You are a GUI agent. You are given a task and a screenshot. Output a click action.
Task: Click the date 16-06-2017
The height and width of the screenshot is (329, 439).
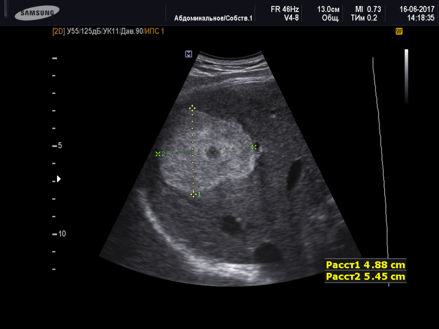coord(417,9)
